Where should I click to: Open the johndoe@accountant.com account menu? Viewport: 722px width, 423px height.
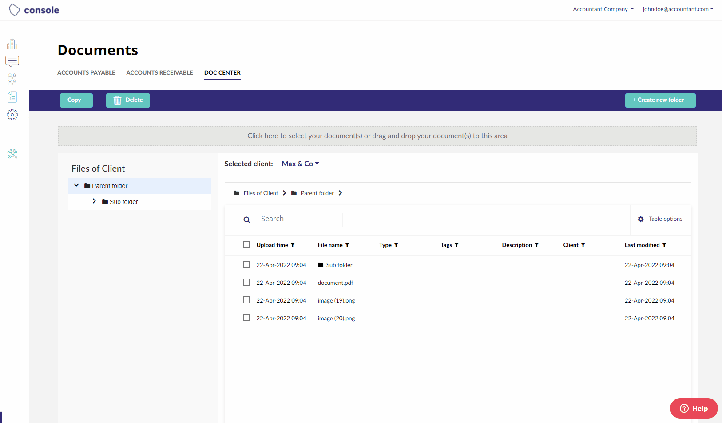[x=678, y=9]
